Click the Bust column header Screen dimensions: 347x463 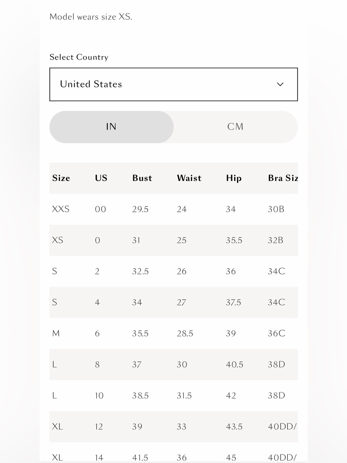coord(142,178)
